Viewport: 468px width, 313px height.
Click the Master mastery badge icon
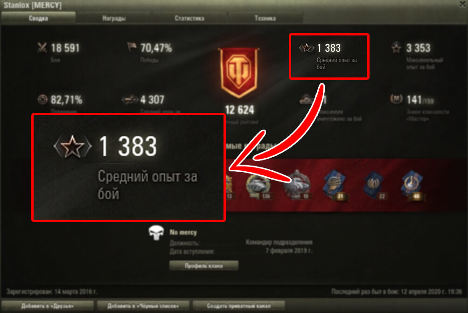tap(396, 99)
